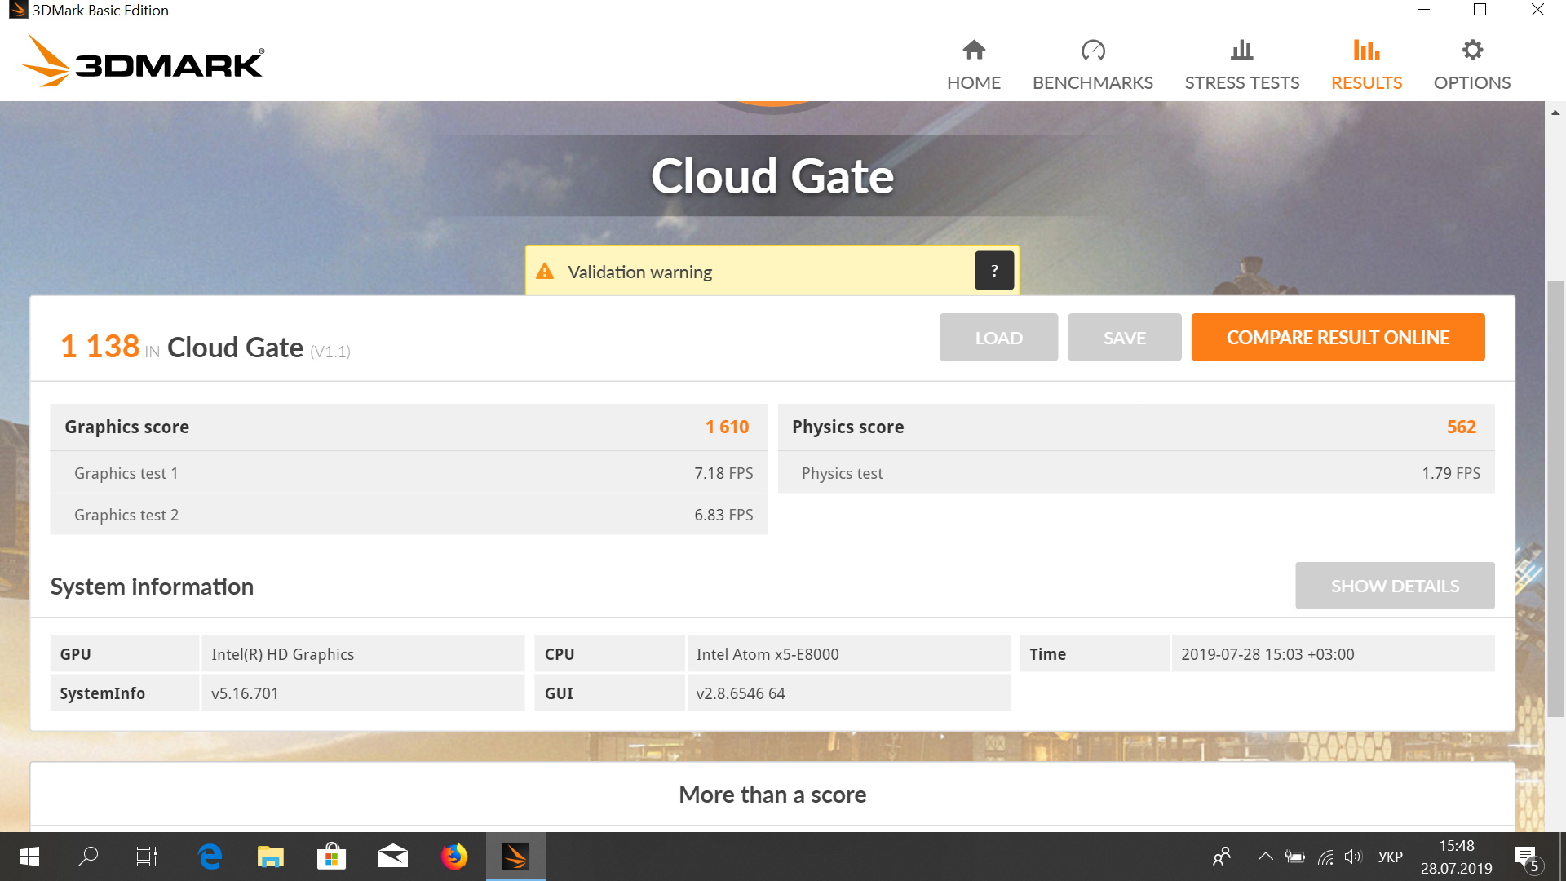Click the scrollbar up arrow
Viewport: 1566px width, 881px height.
coord(1555,113)
